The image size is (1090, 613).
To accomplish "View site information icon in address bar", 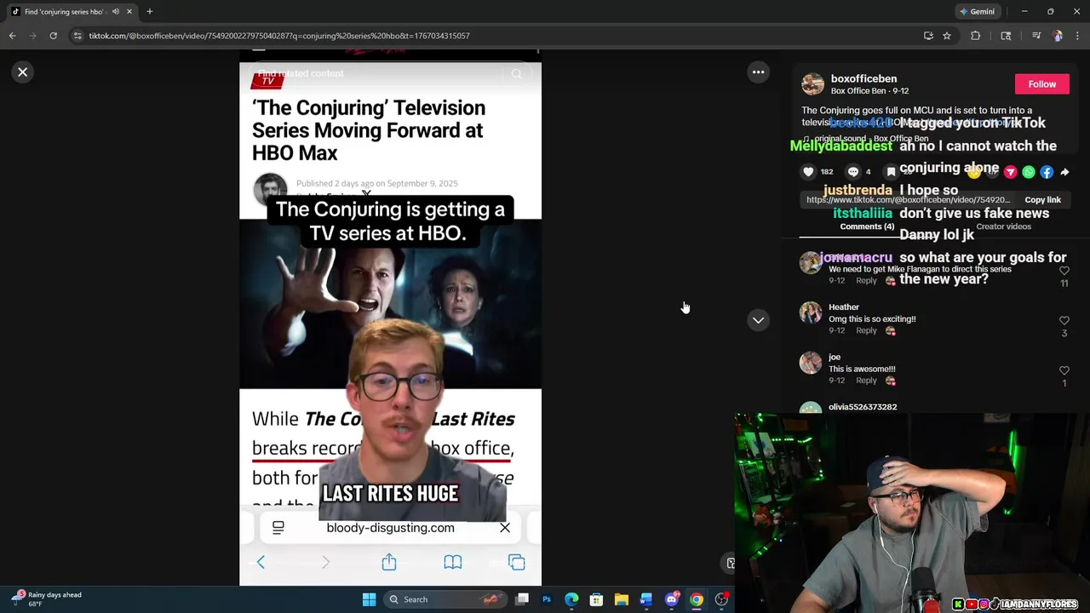I will [x=77, y=36].
